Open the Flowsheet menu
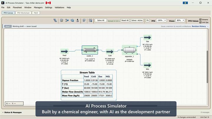 (17, 8)
